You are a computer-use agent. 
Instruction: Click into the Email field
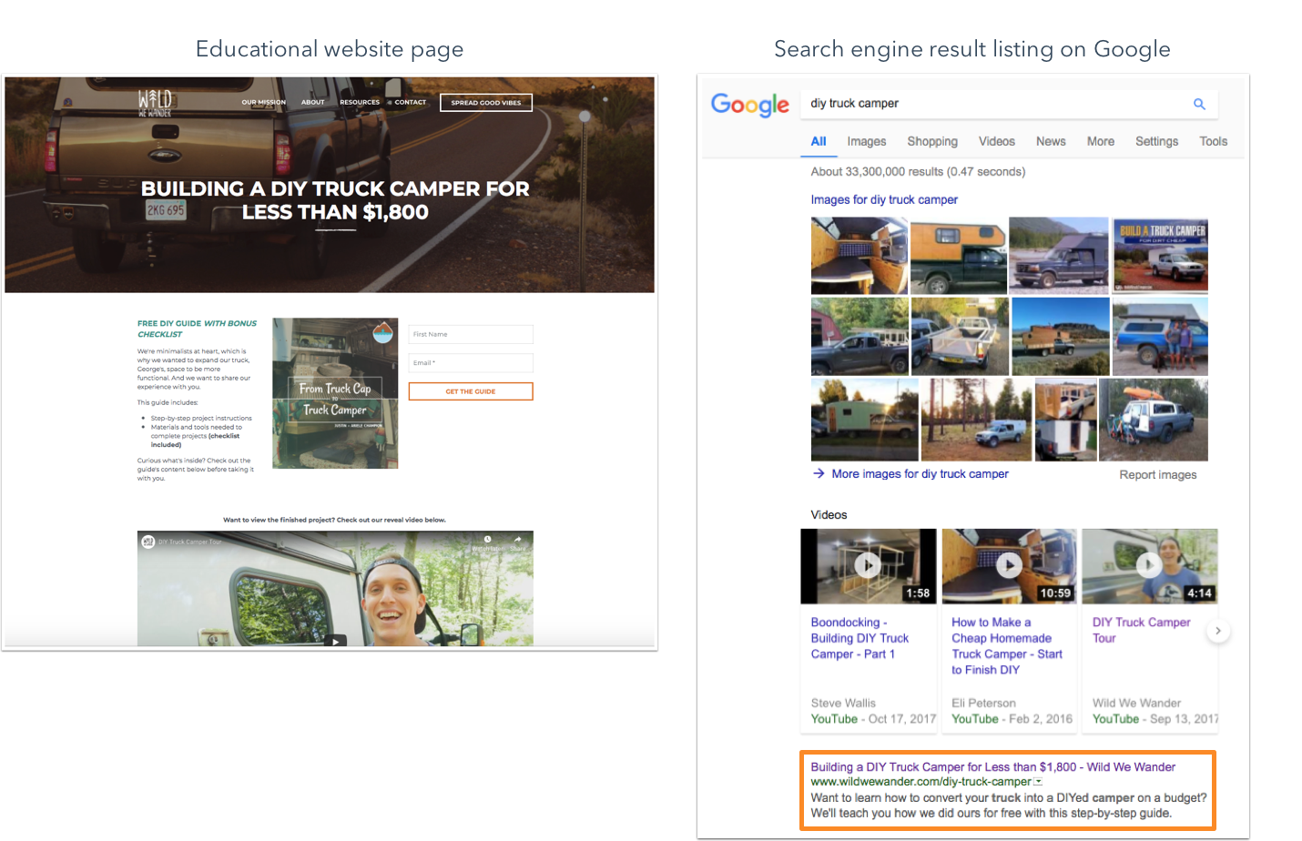click(471, 362)
